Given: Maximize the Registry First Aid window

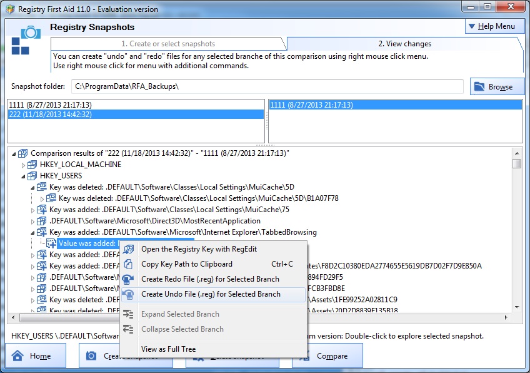Looking at the screenshot, I should [x=487, y=6].
